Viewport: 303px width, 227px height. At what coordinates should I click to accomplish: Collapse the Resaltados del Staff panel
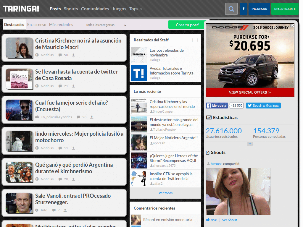pos(195,40)
